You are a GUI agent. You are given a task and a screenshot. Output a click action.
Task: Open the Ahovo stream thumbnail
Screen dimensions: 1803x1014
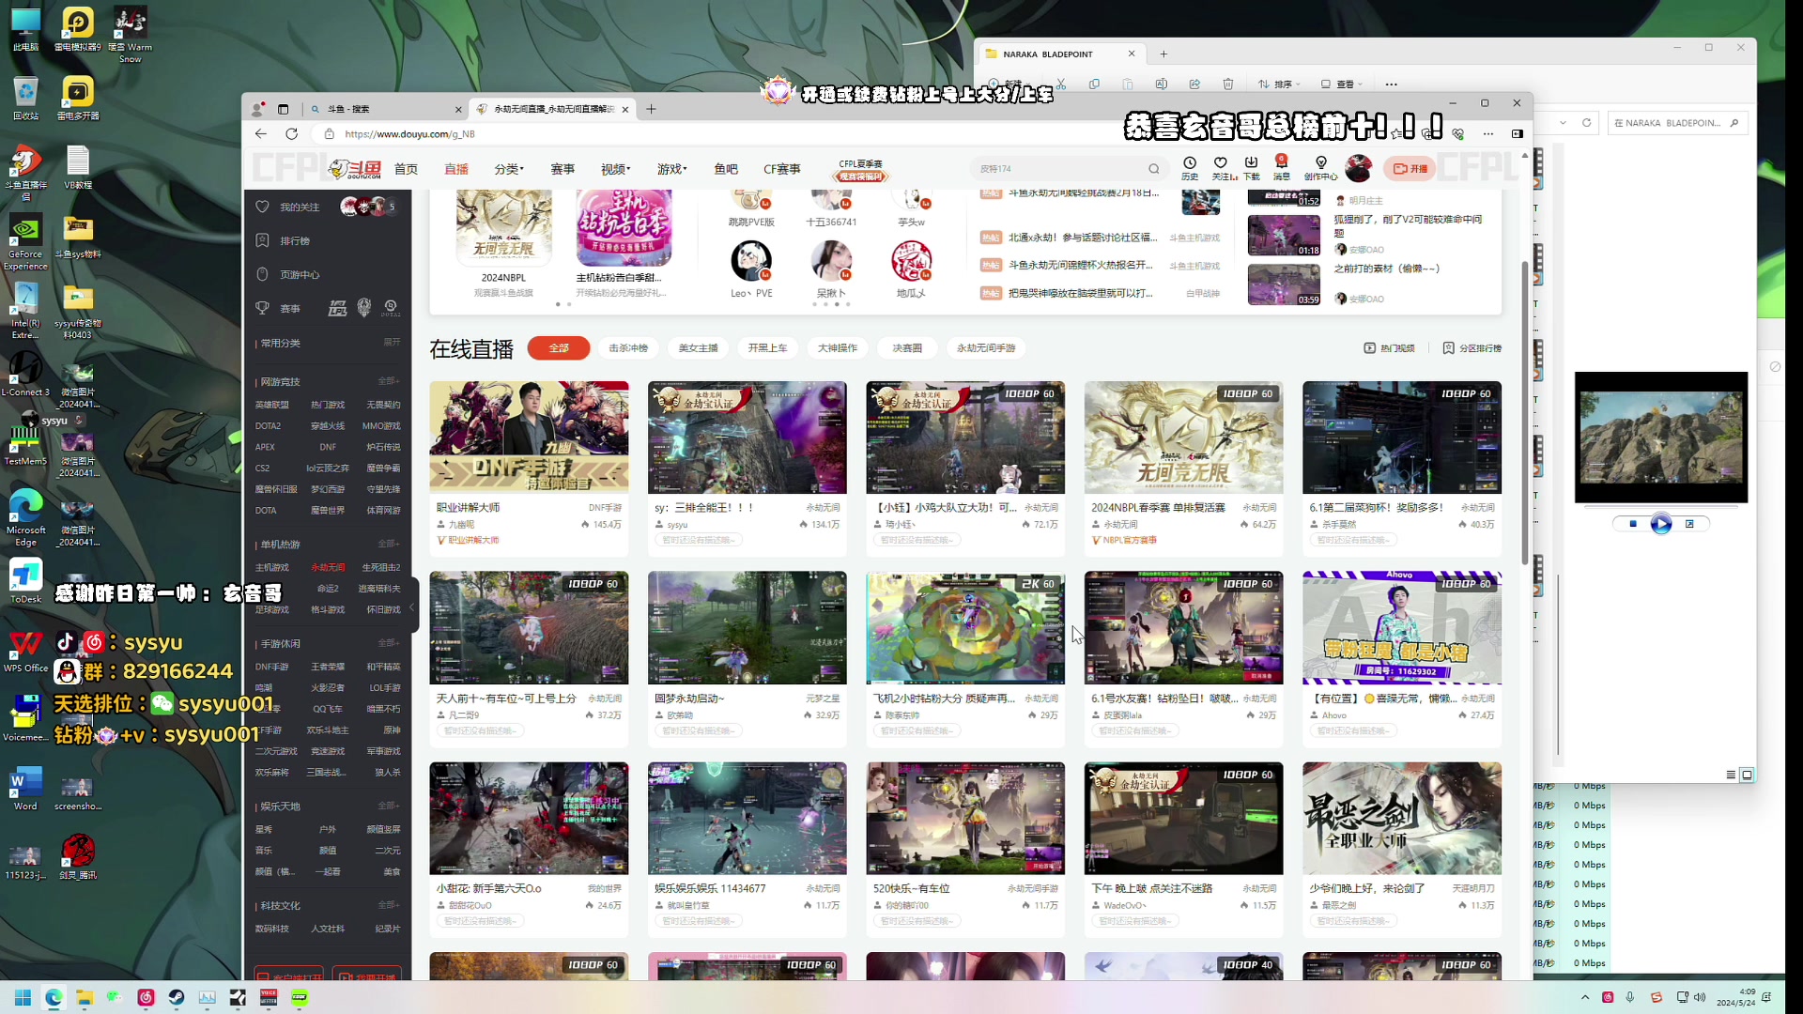point(1401,628)
